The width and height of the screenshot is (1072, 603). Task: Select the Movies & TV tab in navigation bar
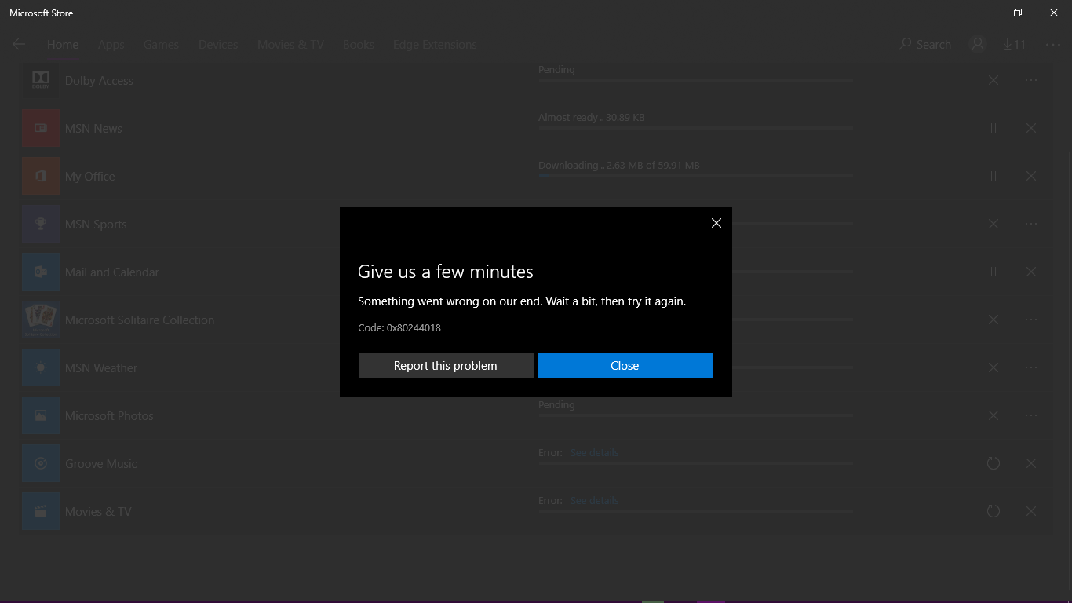290,45
